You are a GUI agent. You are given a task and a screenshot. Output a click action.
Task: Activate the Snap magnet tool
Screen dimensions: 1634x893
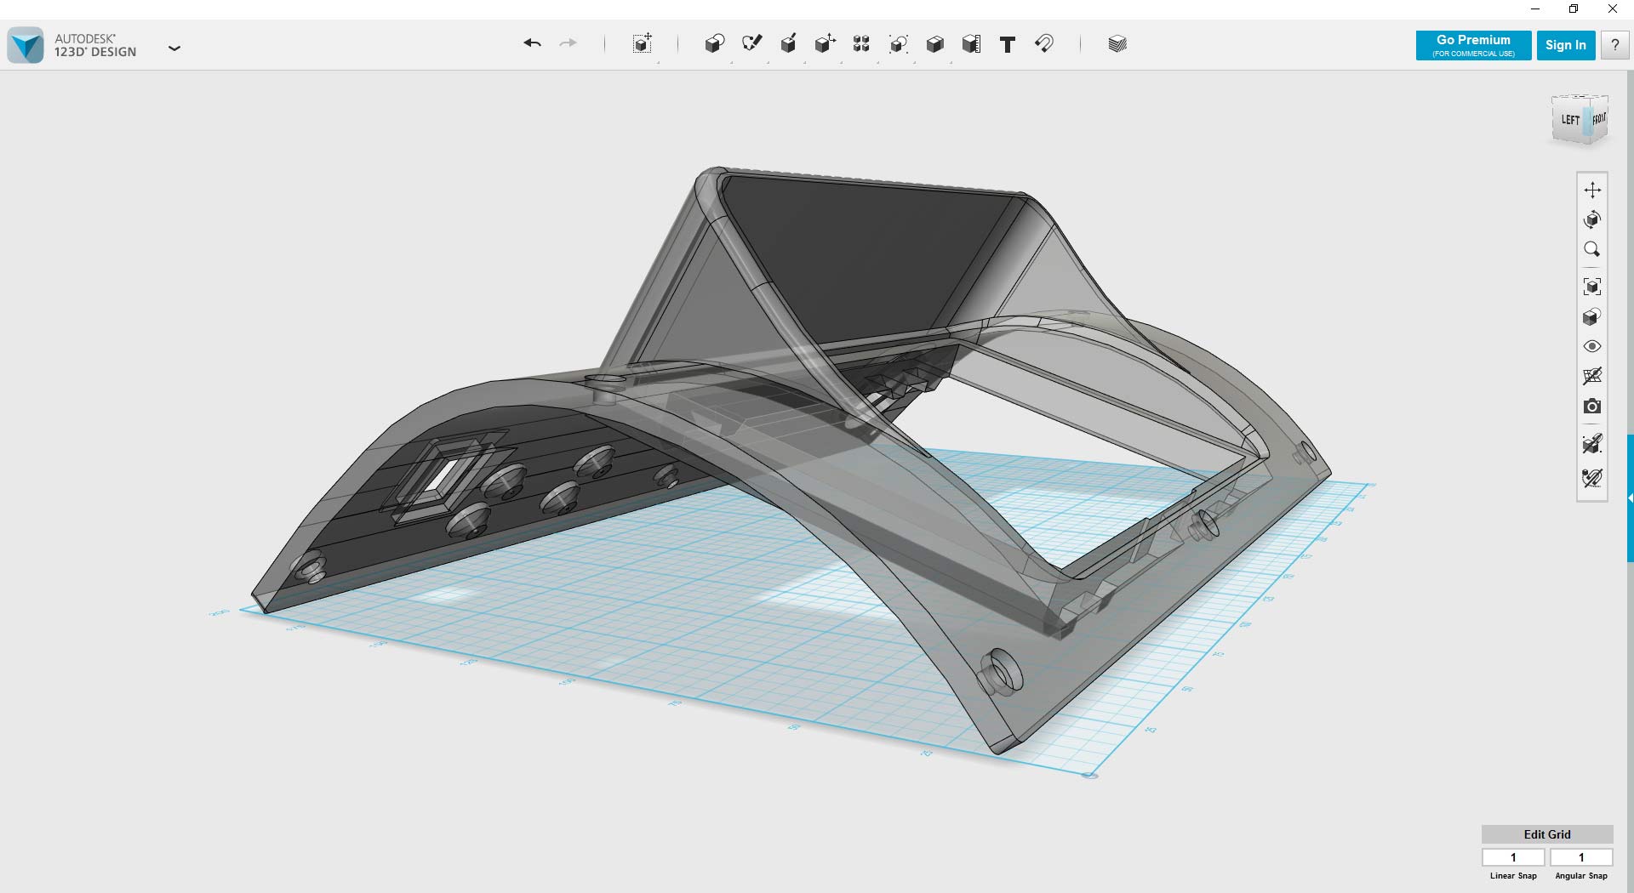click(1045, 44)
